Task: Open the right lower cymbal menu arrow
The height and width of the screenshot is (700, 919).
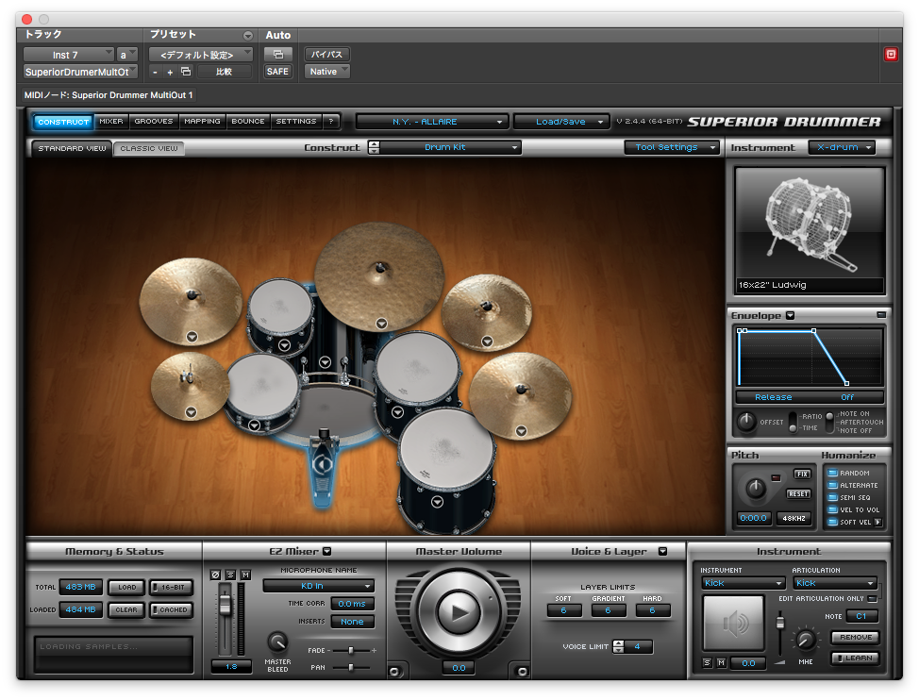Action: point(521,431)
